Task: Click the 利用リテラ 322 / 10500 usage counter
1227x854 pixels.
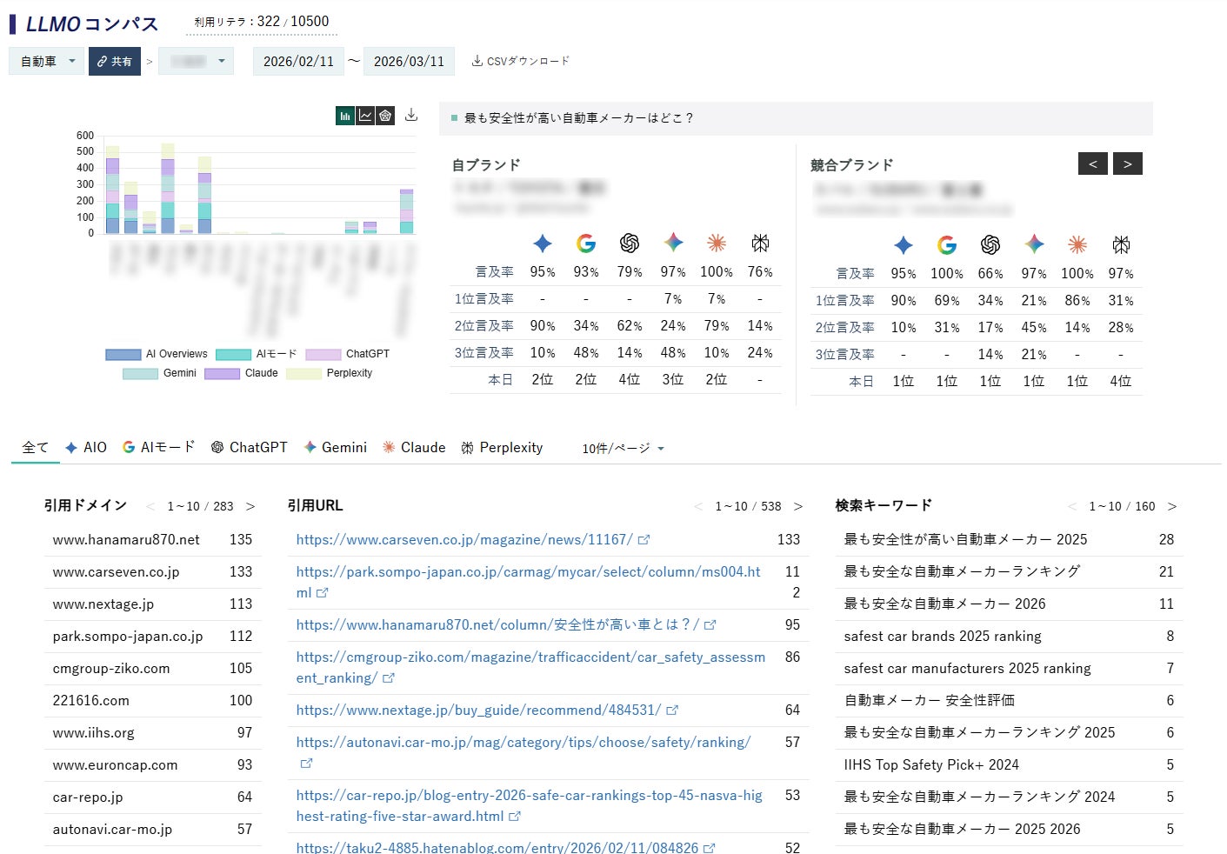Action: [x=262, y=22]
